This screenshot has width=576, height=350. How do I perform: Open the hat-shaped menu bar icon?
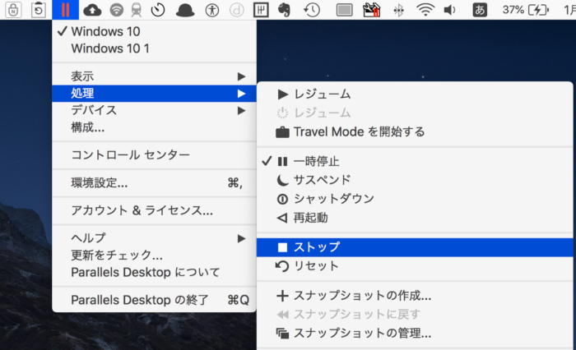click(185, 11)
